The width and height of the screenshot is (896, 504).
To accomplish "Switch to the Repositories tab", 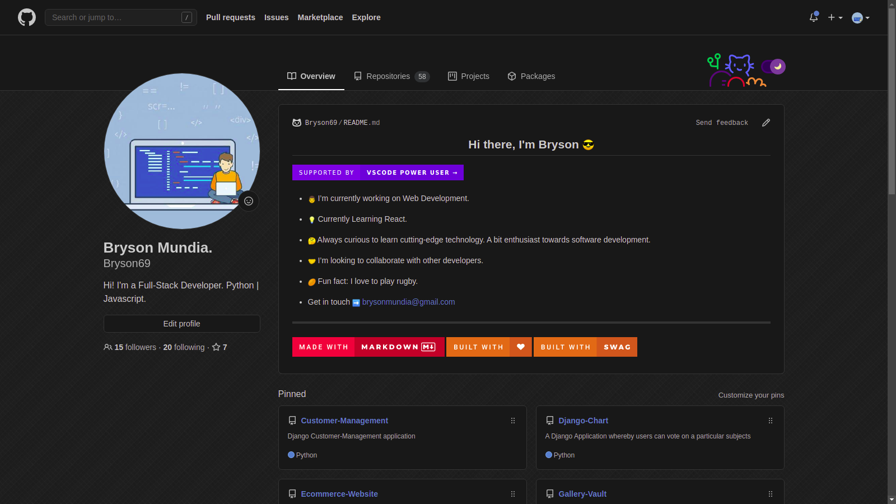I will [392, 76].
